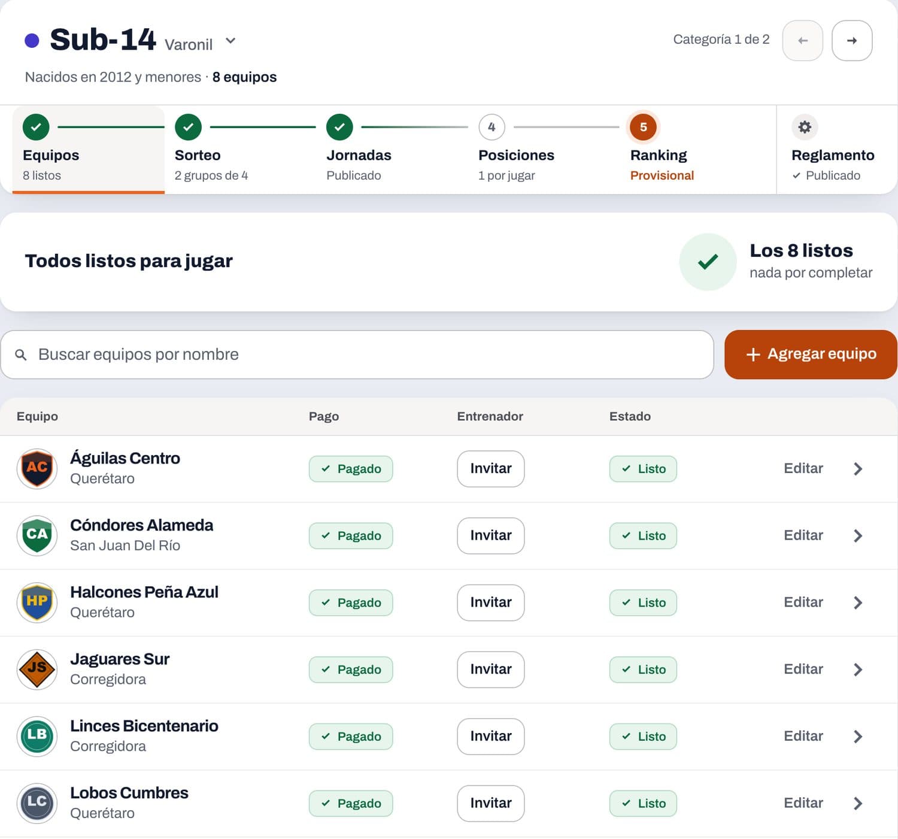Click the Categoría 1 de 2 label

click(x=721, y=40)
